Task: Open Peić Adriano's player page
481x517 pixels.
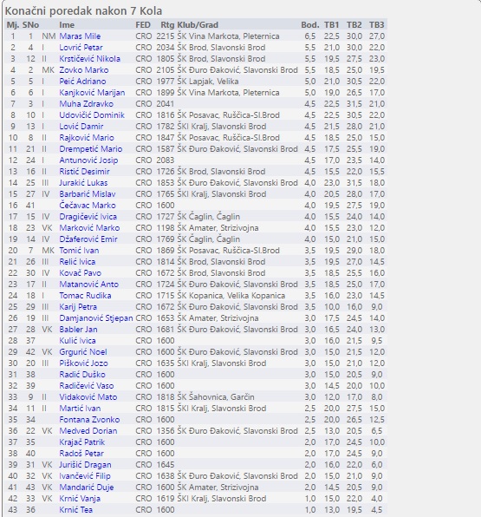Action: 82,82
